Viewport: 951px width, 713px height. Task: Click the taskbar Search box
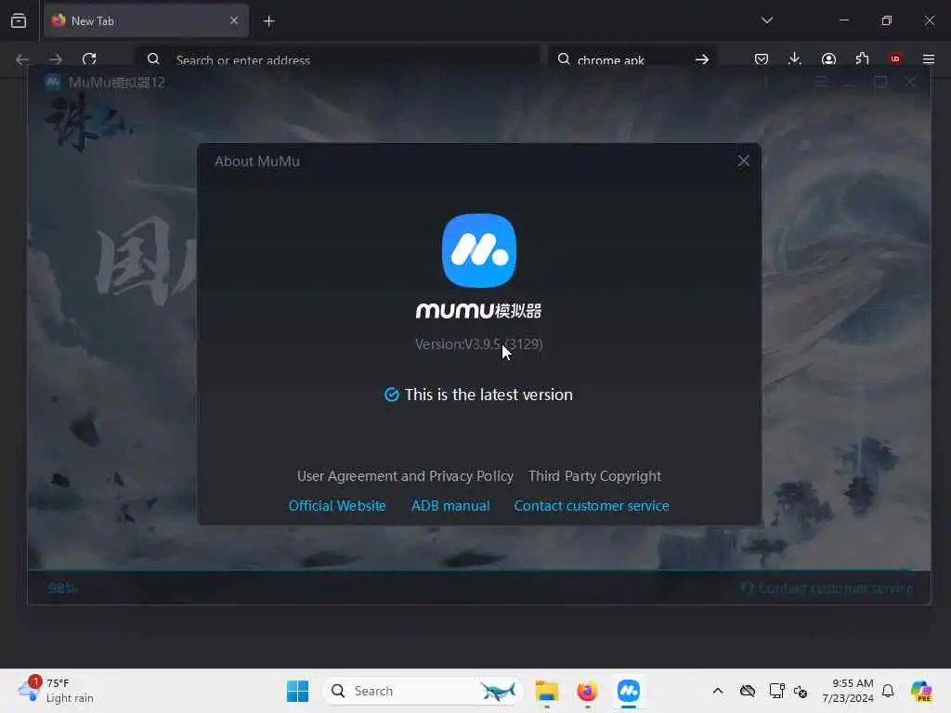coord(423,691)
